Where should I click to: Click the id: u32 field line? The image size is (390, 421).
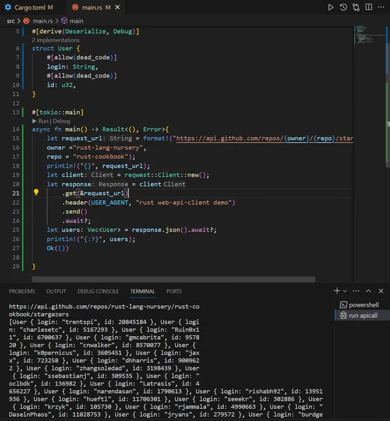[x=61, y=85]
